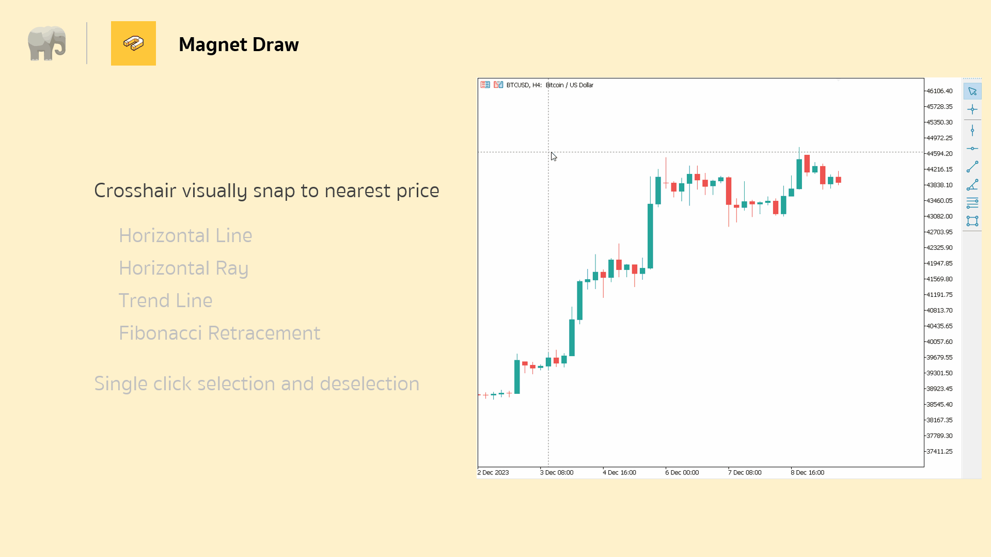
Task: Select the trend line tool
Action: (973, 166)
